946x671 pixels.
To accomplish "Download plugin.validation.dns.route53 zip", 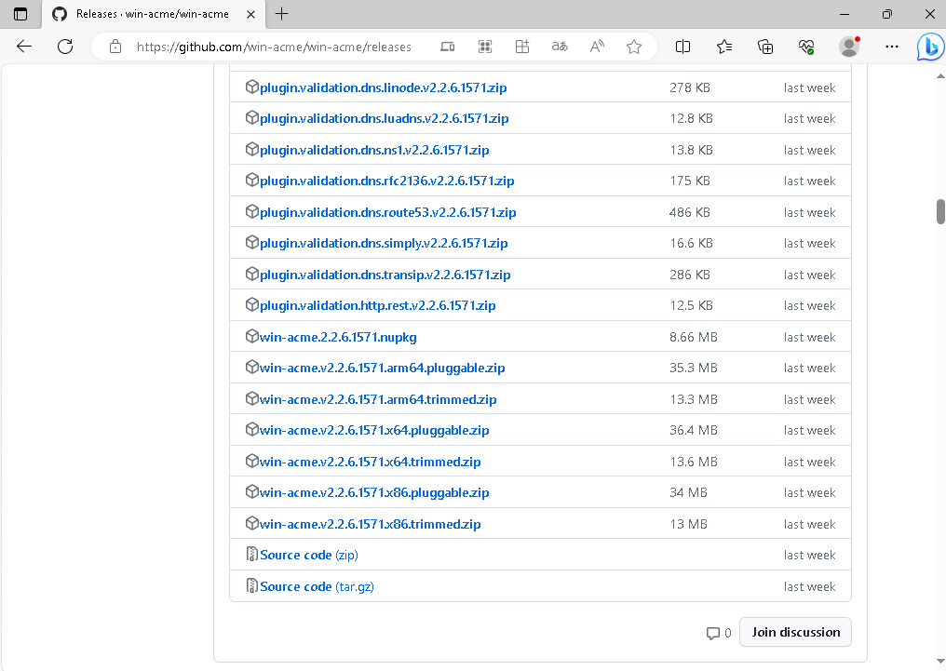I will (x=388, y=212).
